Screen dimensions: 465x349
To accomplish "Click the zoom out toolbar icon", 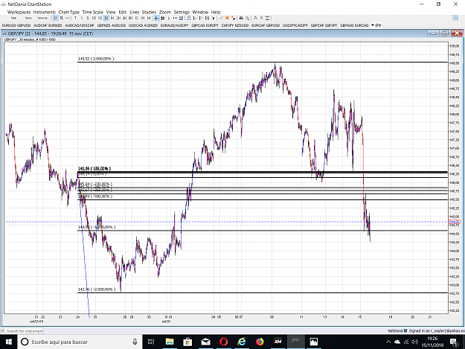I will 261,18.
